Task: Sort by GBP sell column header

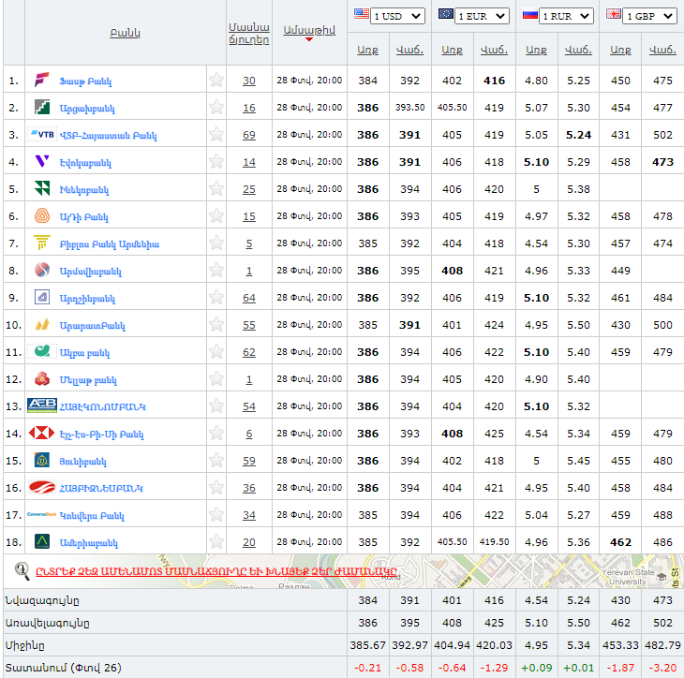Action: pyautogui.click(x=662, y=51)
